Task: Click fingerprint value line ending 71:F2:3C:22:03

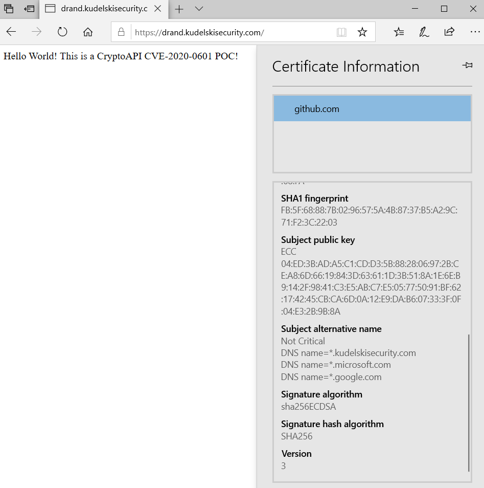Action: point(309,222)
